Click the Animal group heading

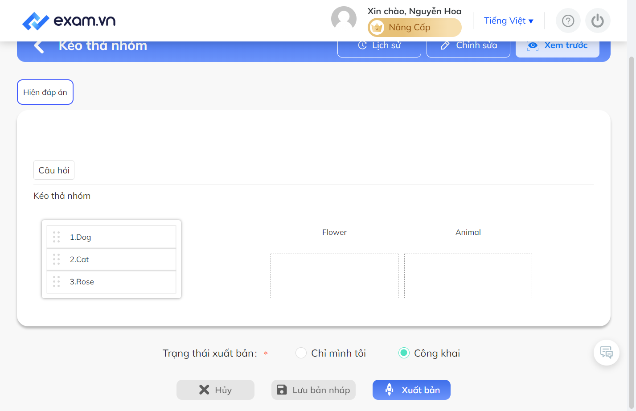click(468, 232)
